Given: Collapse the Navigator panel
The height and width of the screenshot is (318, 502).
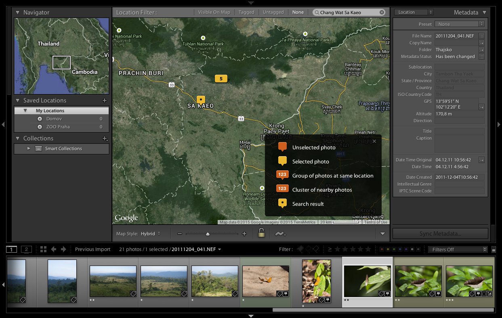Looking at the screenshot, I should tap(17, 13).
